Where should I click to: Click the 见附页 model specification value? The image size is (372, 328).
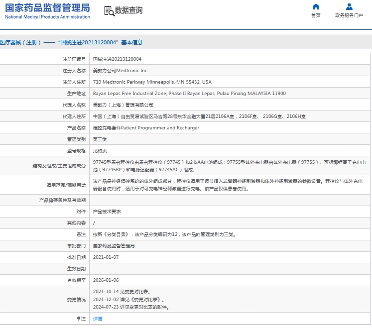[100, 151]
